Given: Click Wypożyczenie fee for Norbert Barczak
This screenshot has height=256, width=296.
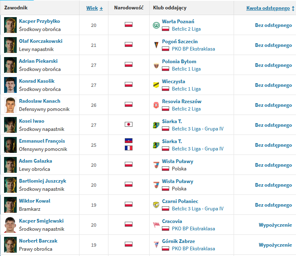Looking at the screenshot, I should point(276,245).
